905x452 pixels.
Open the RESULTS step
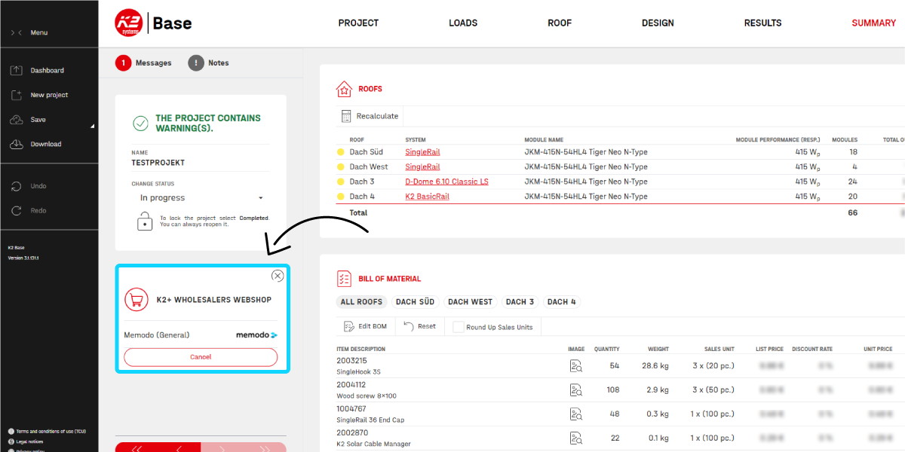coord(762,23)
